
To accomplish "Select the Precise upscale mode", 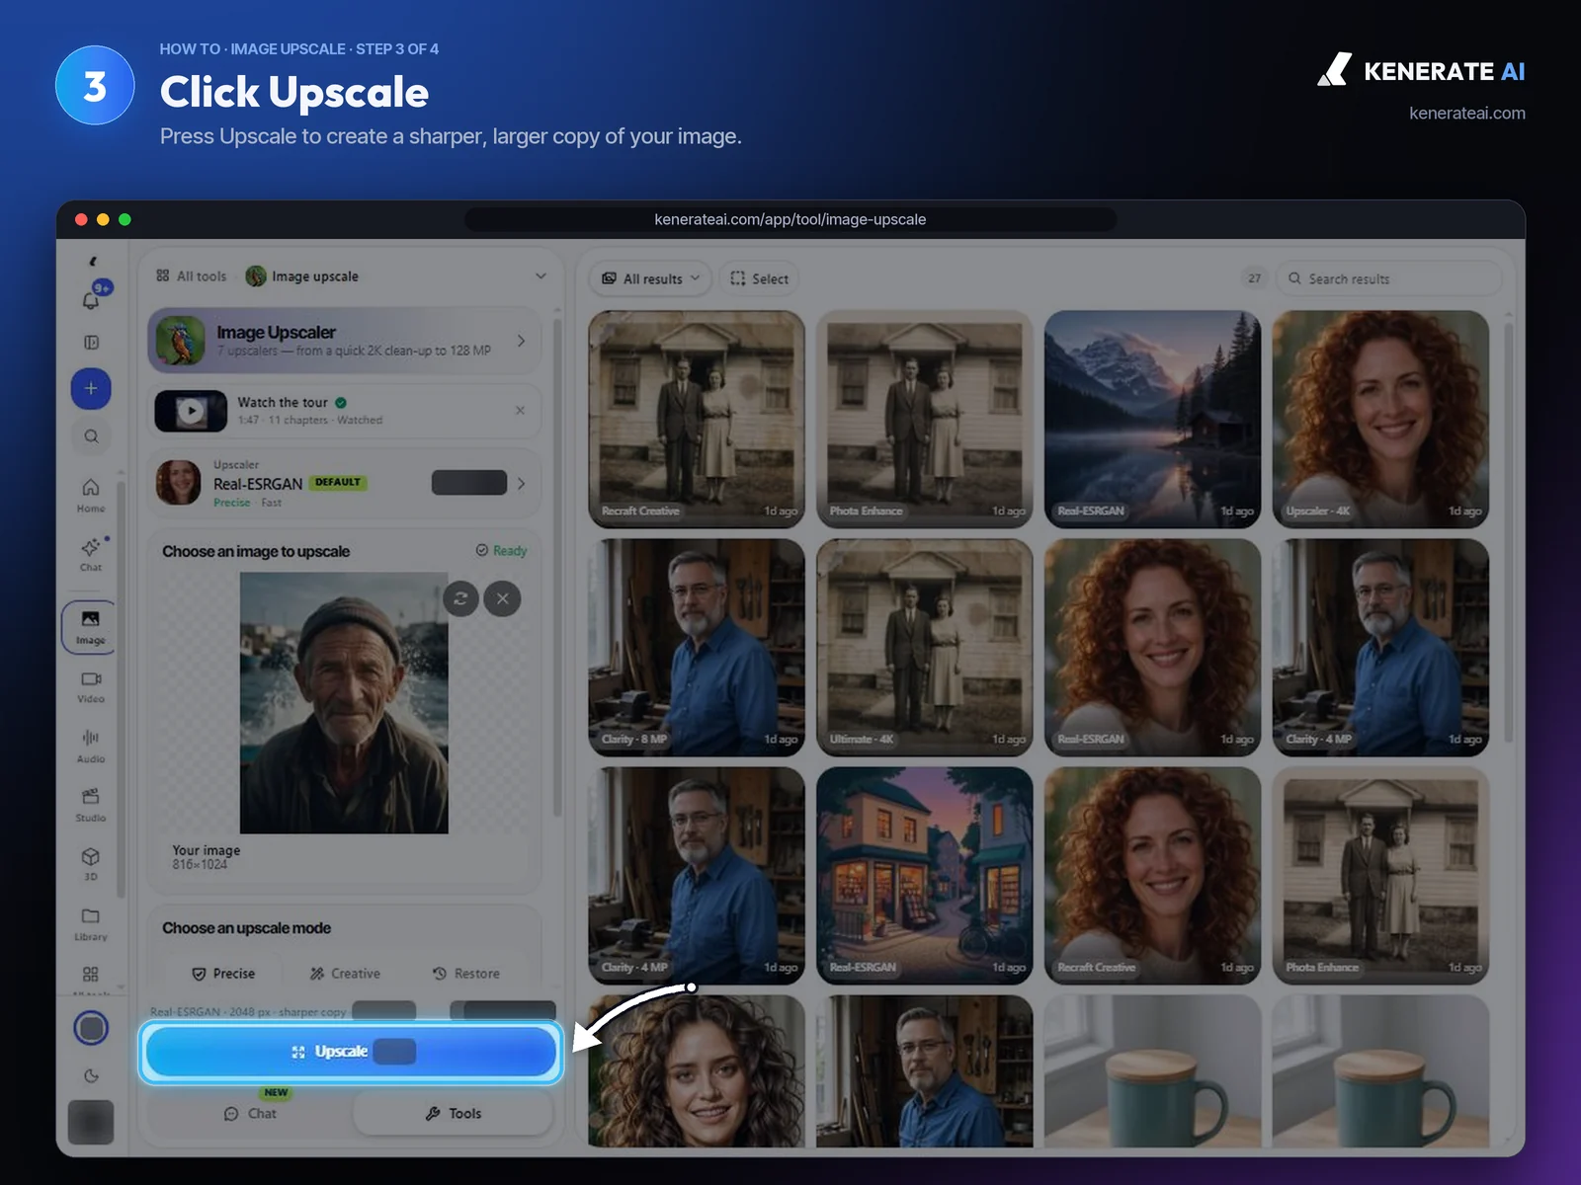I will pyautogui.click(x=224, y=974).
